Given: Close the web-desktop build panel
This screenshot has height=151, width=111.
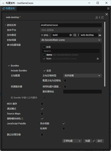Looking at the screenshot, I should (106, 14).
